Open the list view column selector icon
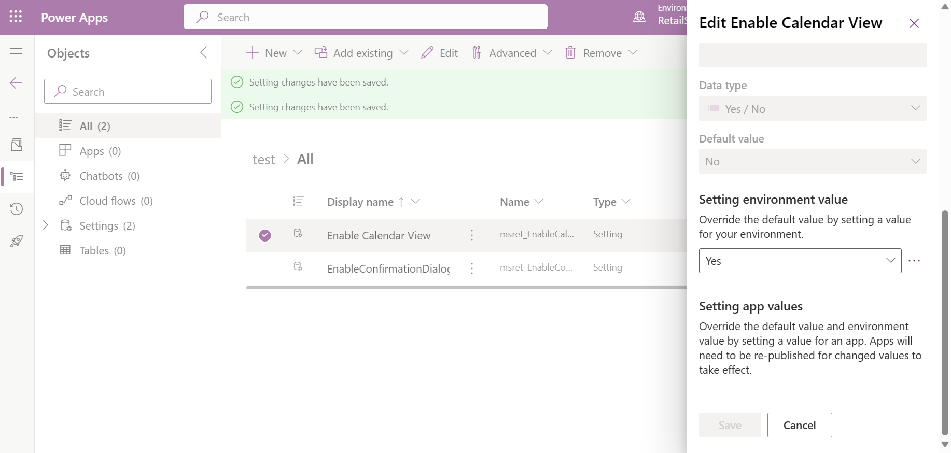This screenshot has width=951, height=453. point(298,201)
